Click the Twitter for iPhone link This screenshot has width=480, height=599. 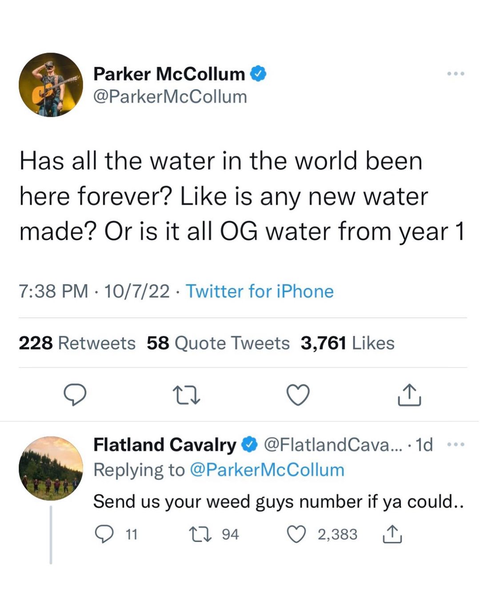(260, 291)
